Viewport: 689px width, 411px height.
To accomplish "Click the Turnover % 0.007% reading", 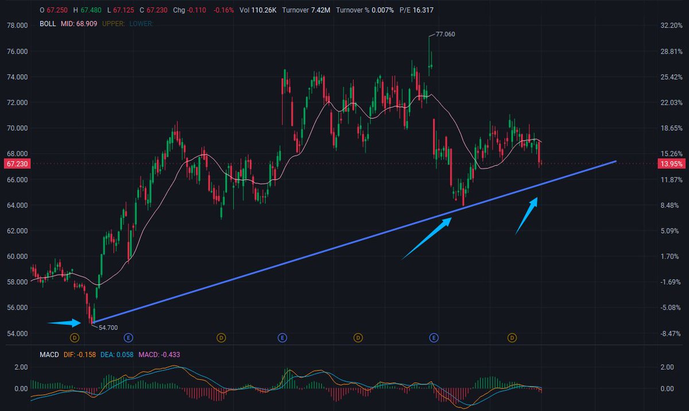I will 364,10.
